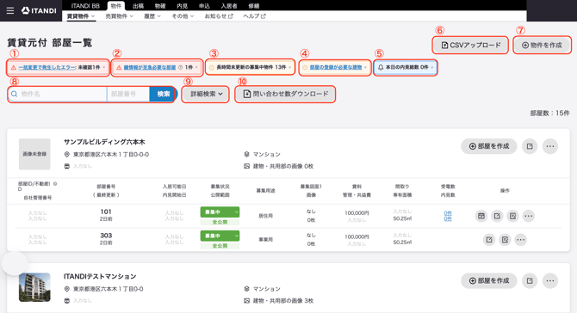Expand the 詳細検索 dropdown
The height and width of the screenshot is (313, 577).
coord(206,94)
